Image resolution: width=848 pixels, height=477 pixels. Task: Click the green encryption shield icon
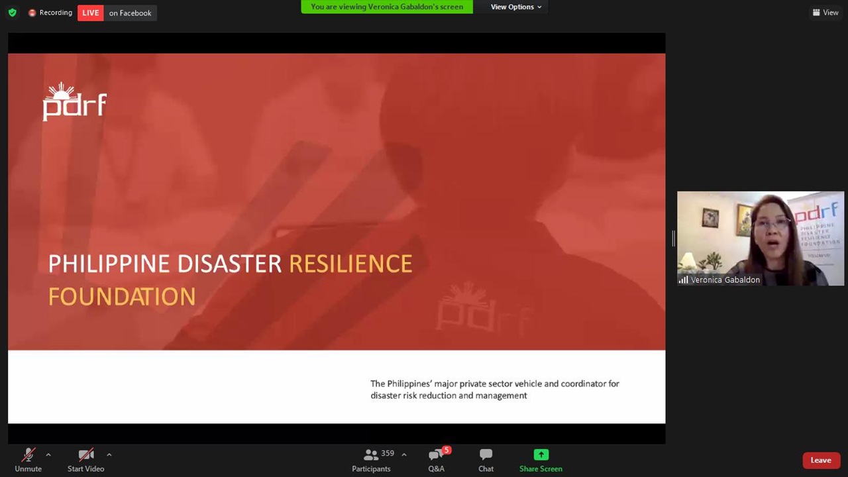[x=12, y=13]
